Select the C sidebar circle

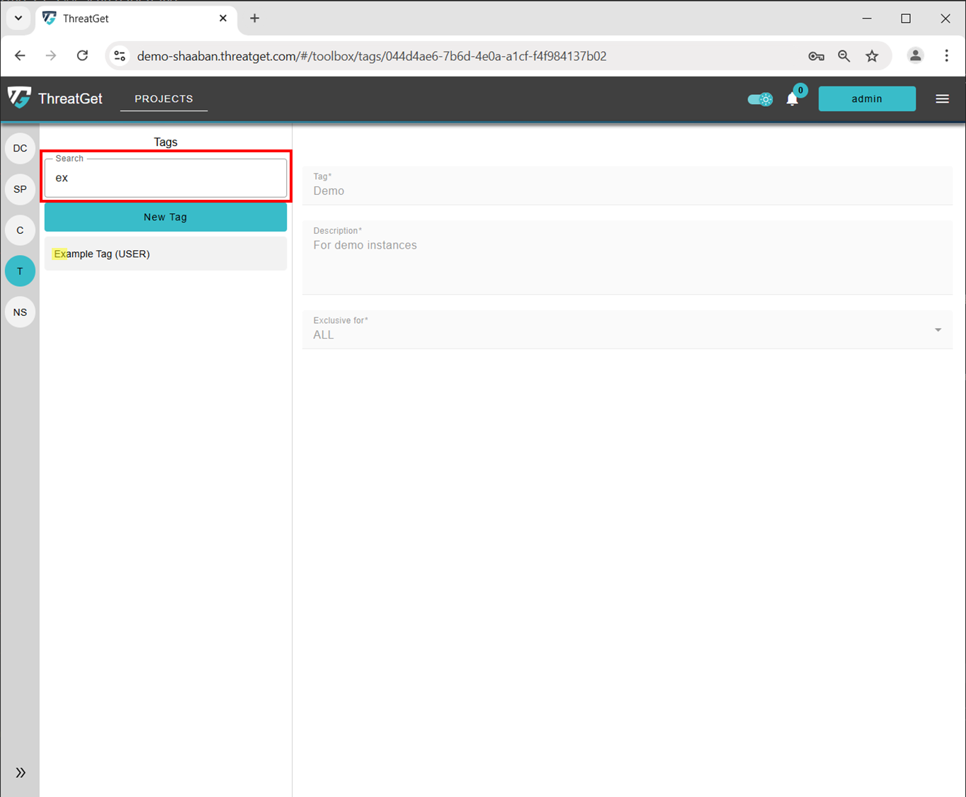click(x=20, y=230)
